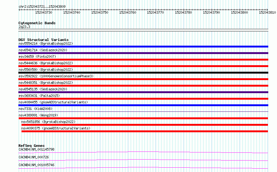Click the Cytogenetic Bands track title
Viewport: 277px width, 172px height.
click(x=37, y=23)
